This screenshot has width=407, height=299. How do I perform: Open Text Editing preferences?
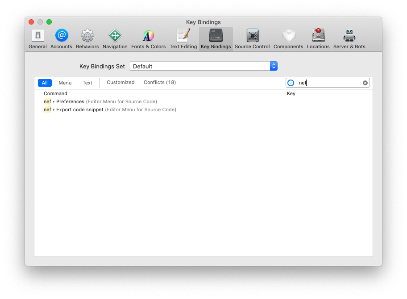coord(183,39)
